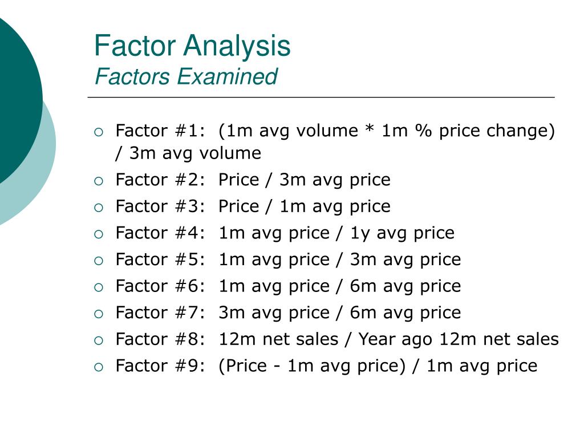Click the Factor #9 formula line
Viewport: 584px width, 438px height.
[326, 366]
